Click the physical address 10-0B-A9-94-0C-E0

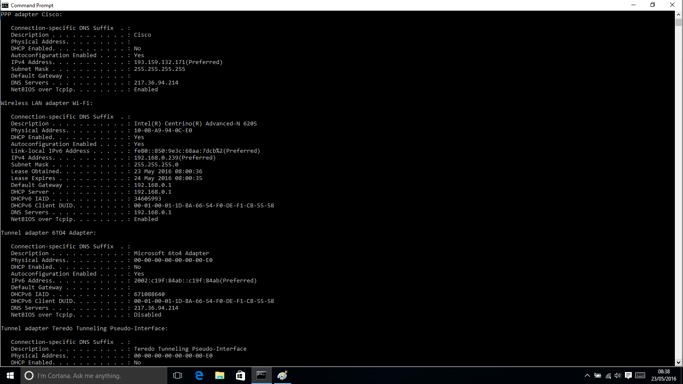point(163,131)
